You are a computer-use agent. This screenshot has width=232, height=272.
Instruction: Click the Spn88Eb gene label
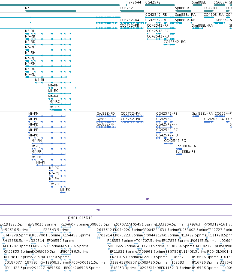pyautogui.click(x=199, y=2)
